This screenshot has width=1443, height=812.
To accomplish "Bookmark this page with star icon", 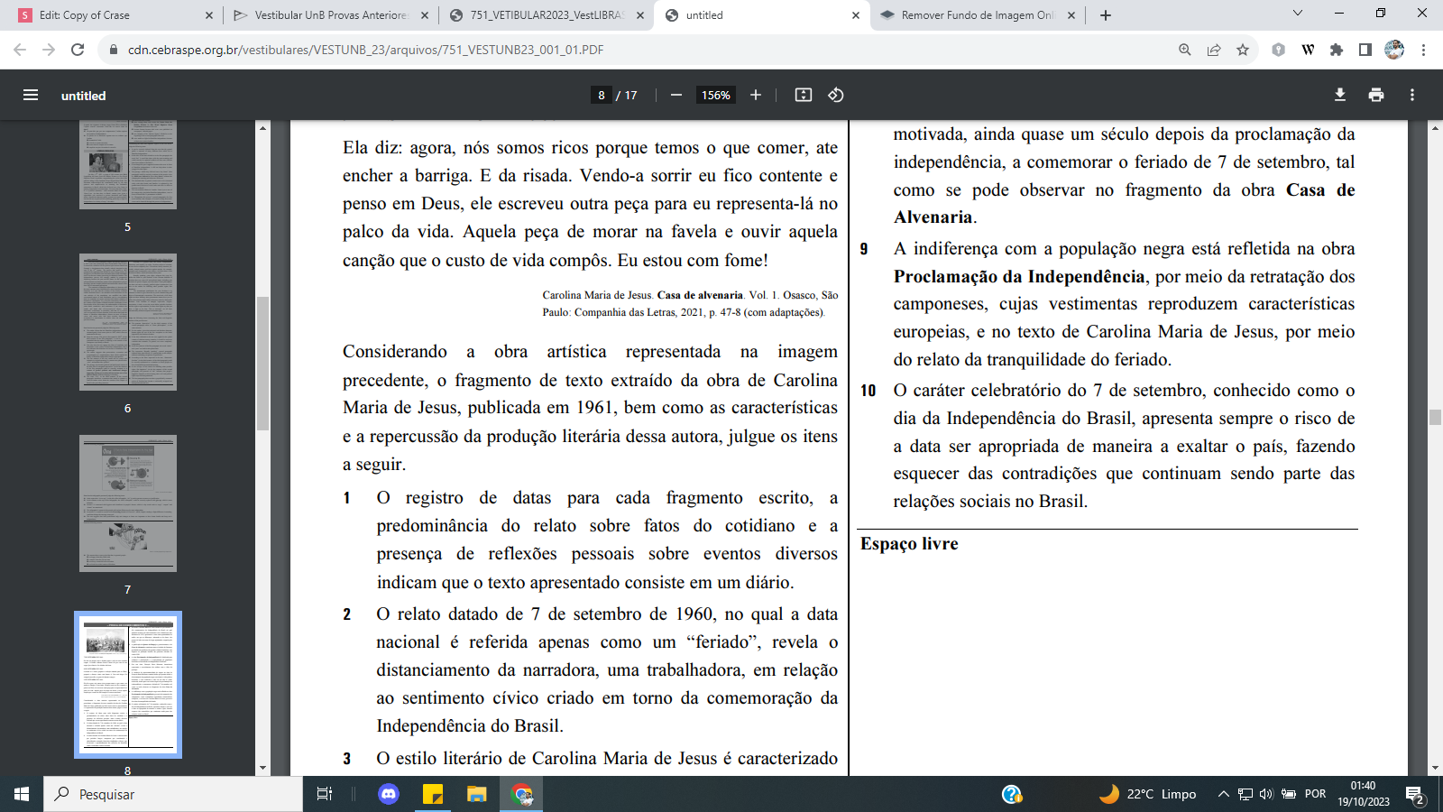I will point(1243,50).
